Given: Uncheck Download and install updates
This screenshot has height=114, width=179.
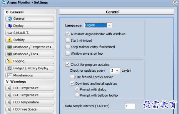Looking at the screenshot, I should (x=72, y=83).
